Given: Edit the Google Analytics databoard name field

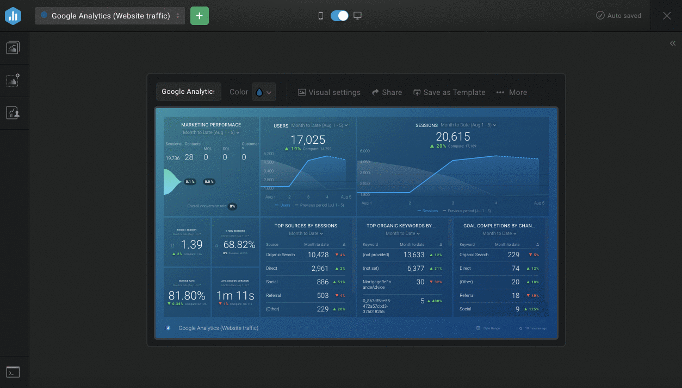Looking at the screenshot, I should pyautogui.click(x=188, y=92).
